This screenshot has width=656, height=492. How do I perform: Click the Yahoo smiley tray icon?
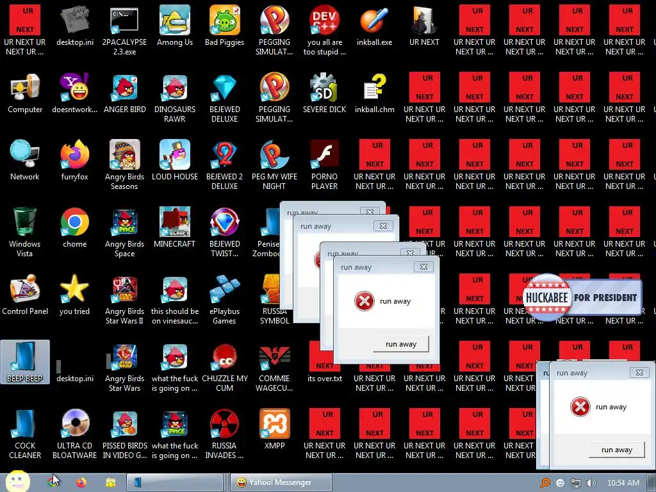(x=560, y=483)
